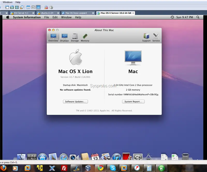This screenshot has height=172, width=207.
Task: Open the Window menu in the Mac menu bar
Action: (x=66, y=17)
